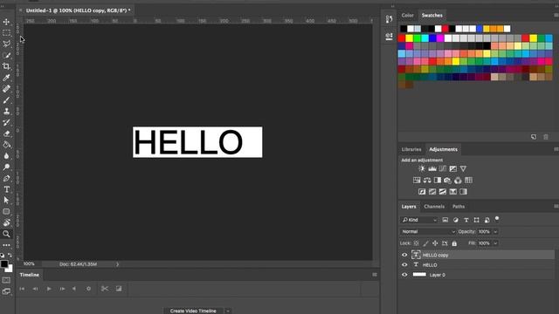Open the Layers panel flyout menu
The image size is (559, 314).
(x=556, y=207)
